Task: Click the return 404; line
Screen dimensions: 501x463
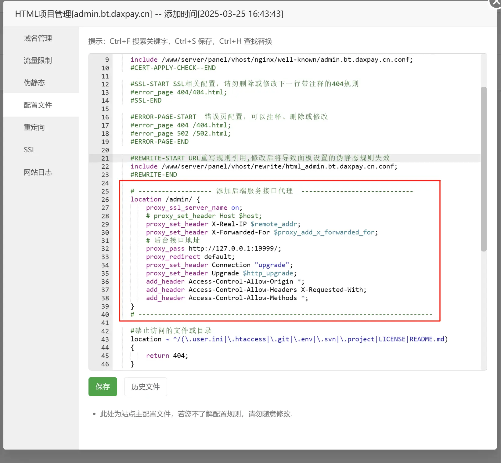Action: click(167, 356)
